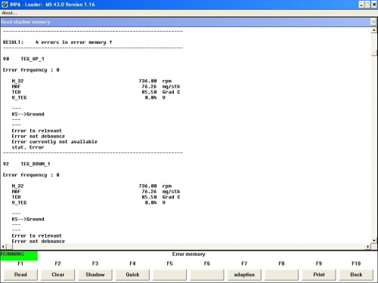Click the F3 key label
The image size is (378, 283).
[x=95, y=263]
